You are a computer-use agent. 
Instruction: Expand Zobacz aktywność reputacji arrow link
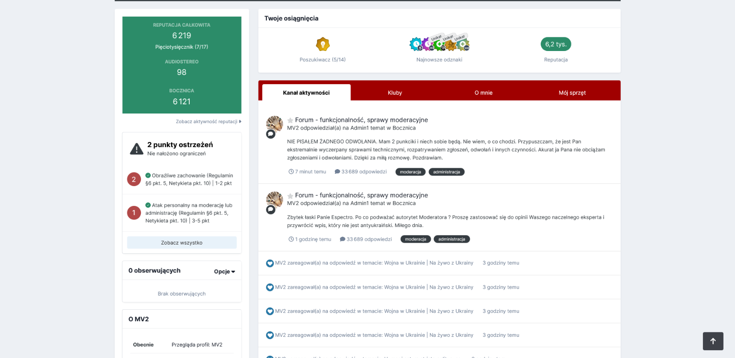(209, 122)
